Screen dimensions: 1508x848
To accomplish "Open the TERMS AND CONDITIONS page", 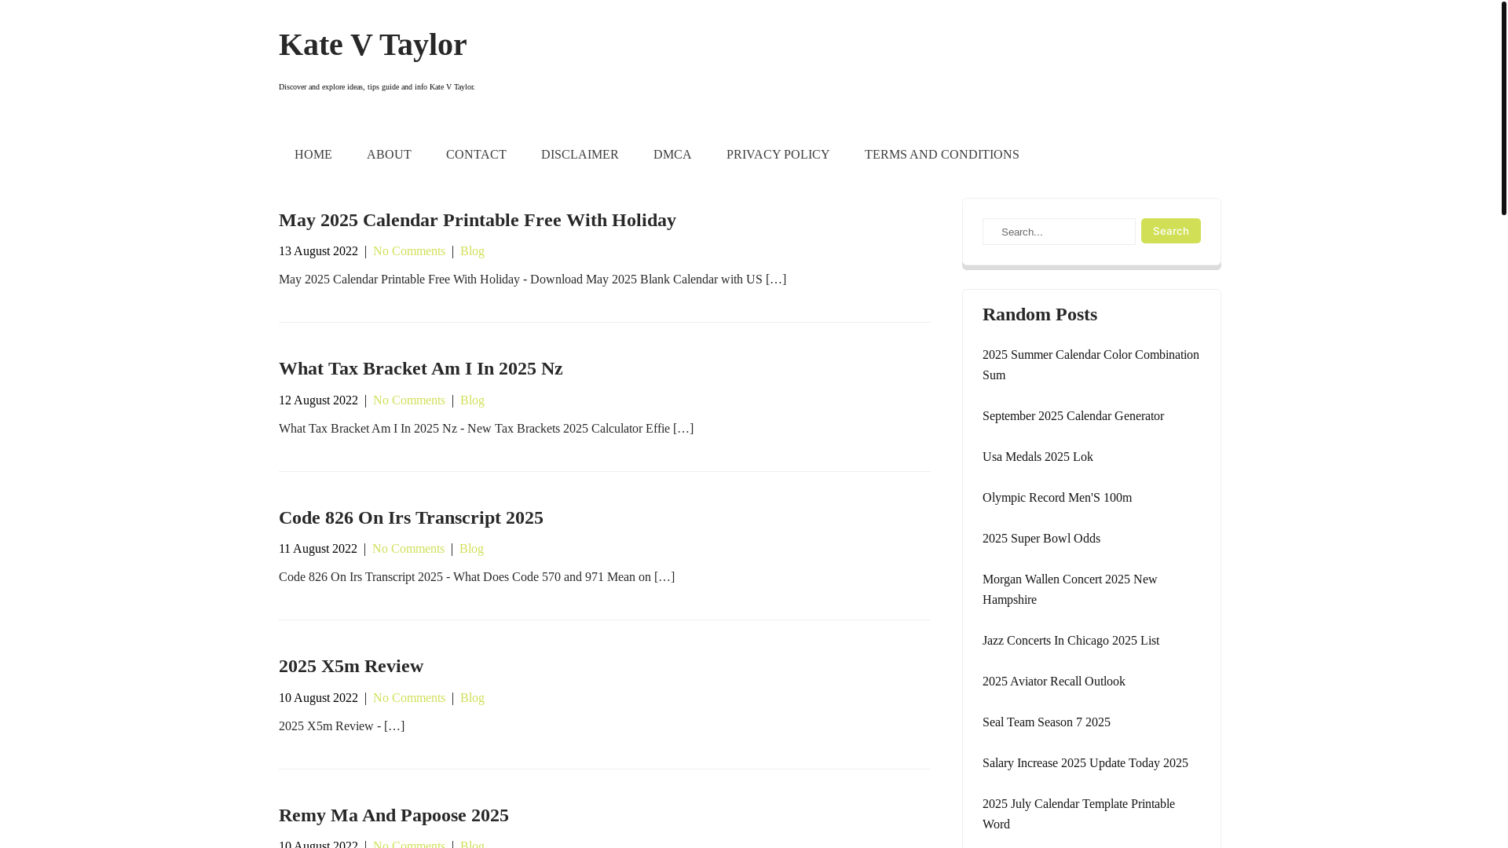I will 942,155.
